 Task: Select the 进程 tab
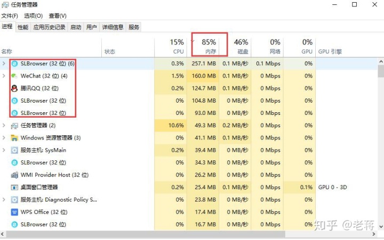point(7,27)
